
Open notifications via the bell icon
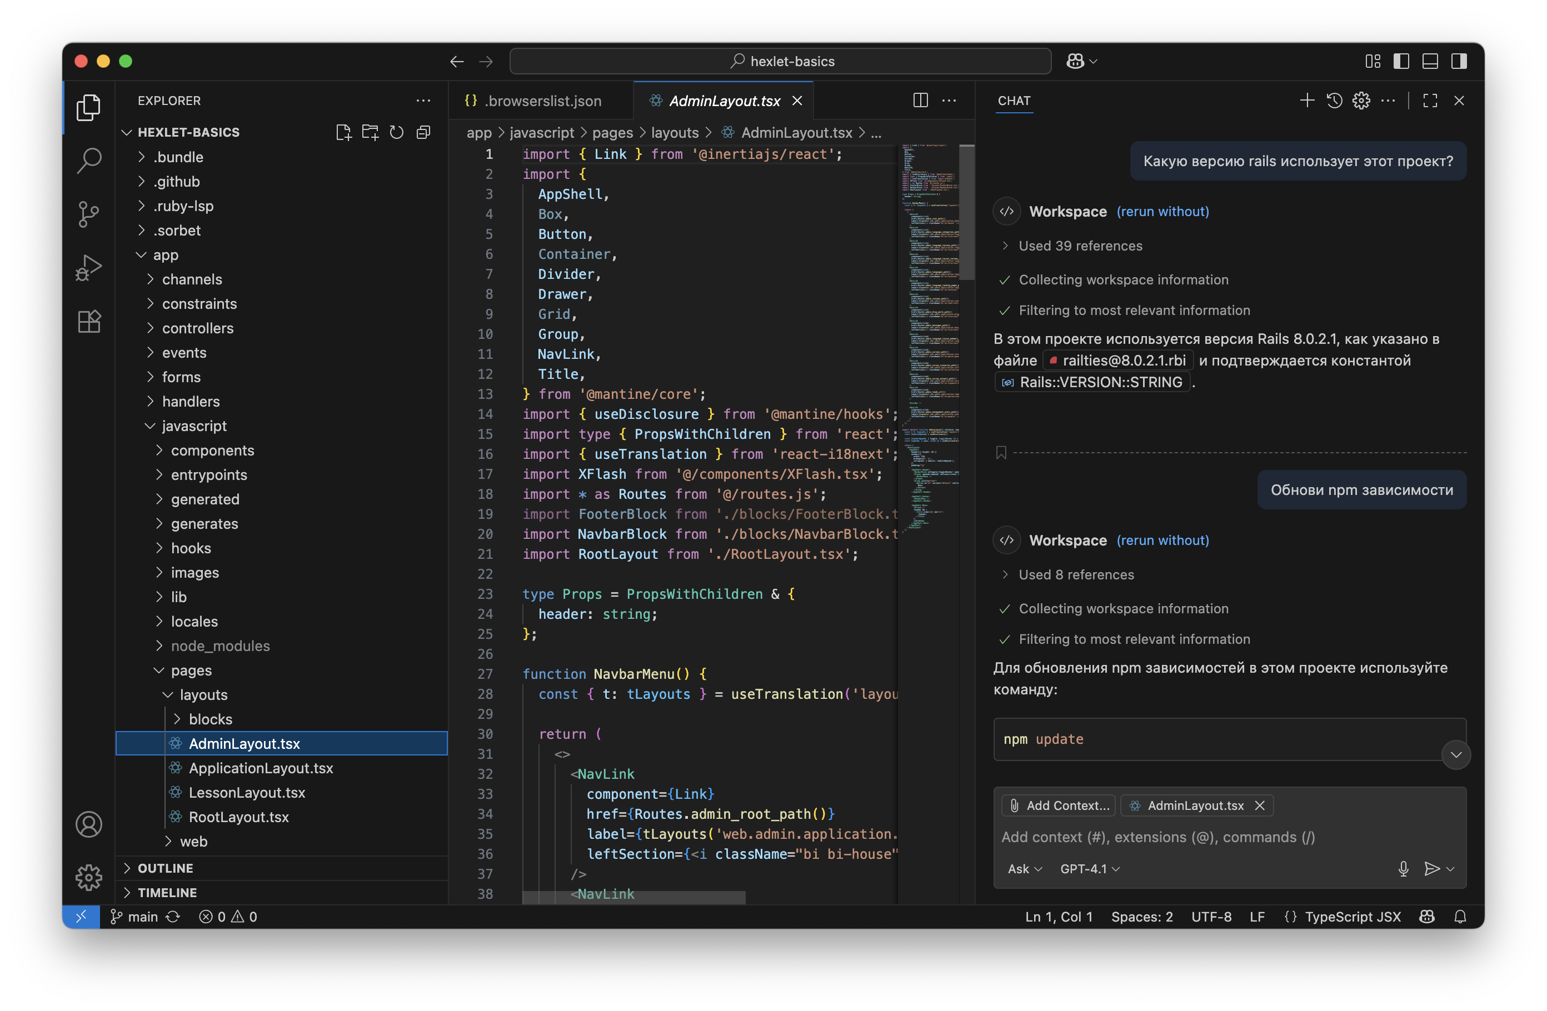click(1460, 917)
